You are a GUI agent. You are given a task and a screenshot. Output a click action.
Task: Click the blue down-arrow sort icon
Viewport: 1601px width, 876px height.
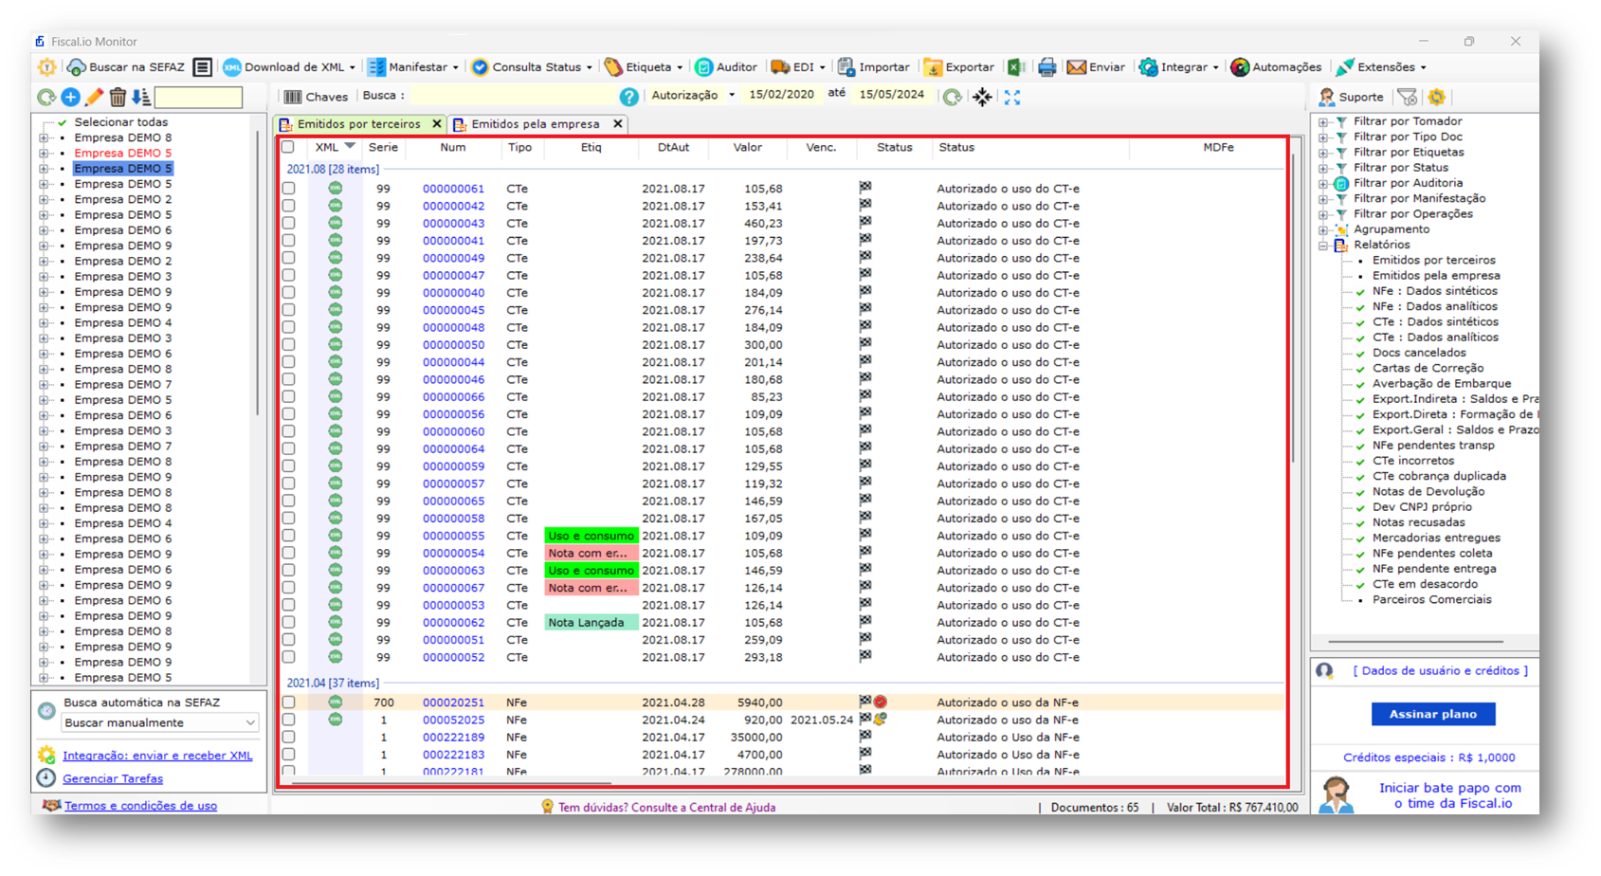140,97
